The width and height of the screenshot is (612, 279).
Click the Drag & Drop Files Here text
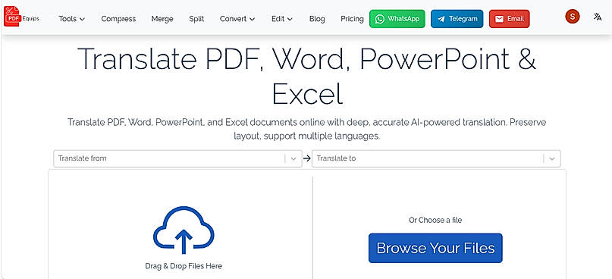[184, 266]
